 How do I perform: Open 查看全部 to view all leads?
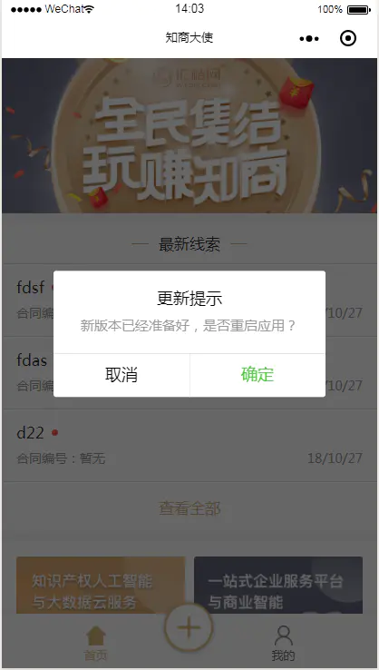(189, 508)
